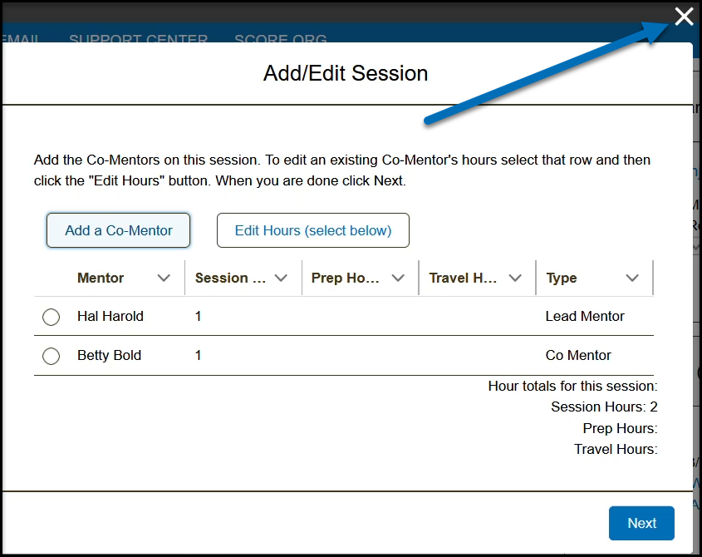The height and width of the screenshot is (557, 702).
Task: Close the Add/Edit Session dialog with X
Action: [684, 17]
